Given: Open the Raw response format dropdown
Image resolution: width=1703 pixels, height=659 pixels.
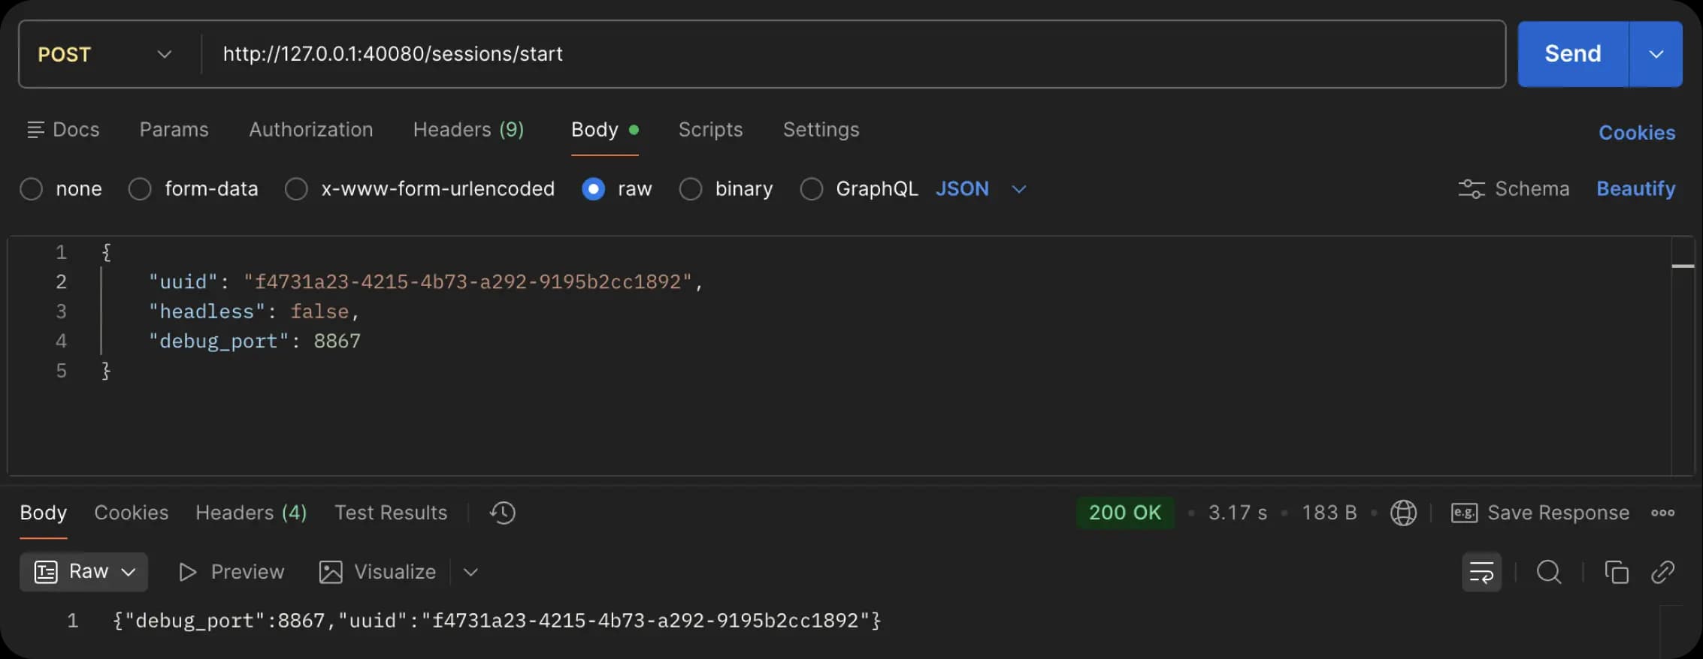Looking at the screenshot, I should [x=84, y=572].
